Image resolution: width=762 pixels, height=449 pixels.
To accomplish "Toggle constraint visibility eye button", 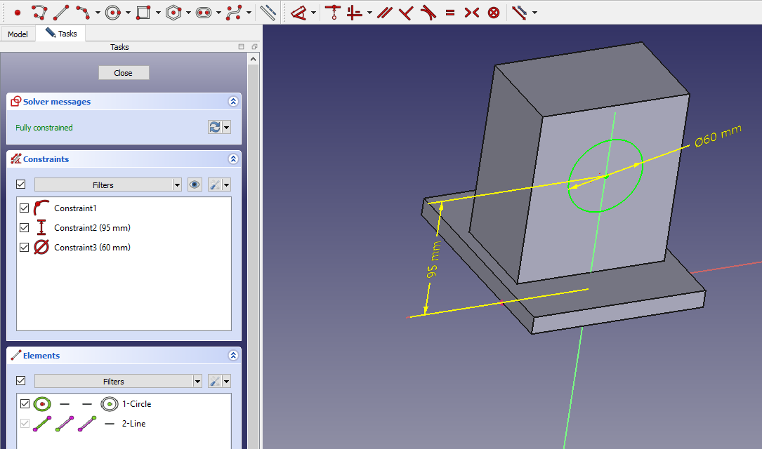I will 195,185.
